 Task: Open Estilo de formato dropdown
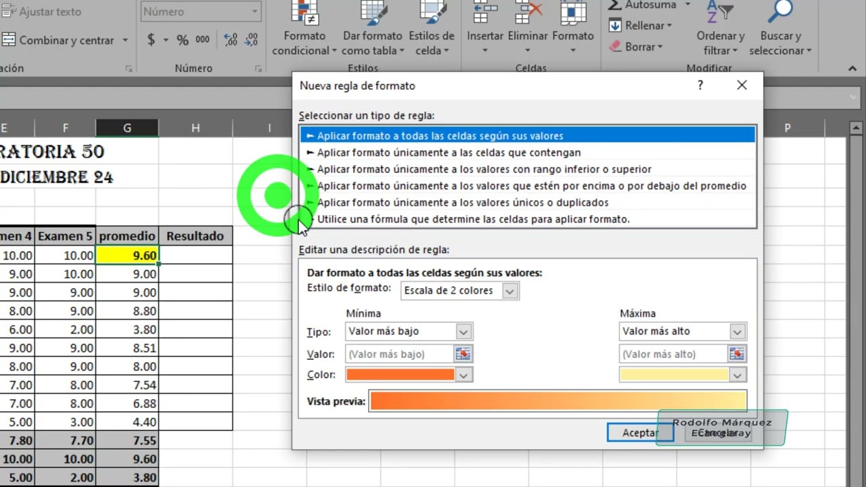510,291
